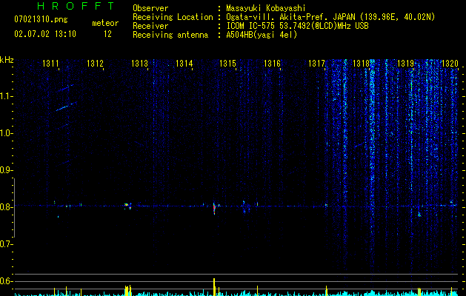
Task: Click the 0.7 kHz axis label
Action: pyautogui.click(x=6, y=244)
